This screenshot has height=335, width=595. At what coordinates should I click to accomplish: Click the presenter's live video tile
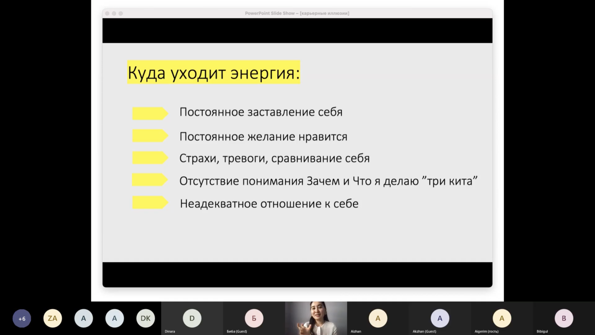[316, 318]
